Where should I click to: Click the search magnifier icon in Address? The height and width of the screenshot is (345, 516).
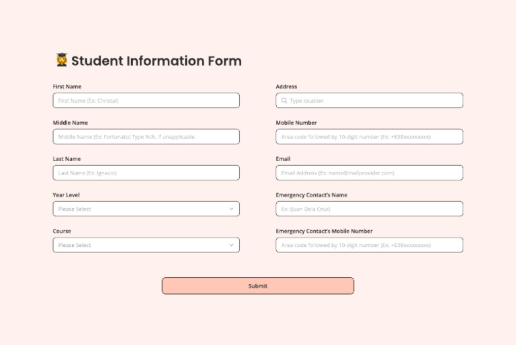coord(284,101)
